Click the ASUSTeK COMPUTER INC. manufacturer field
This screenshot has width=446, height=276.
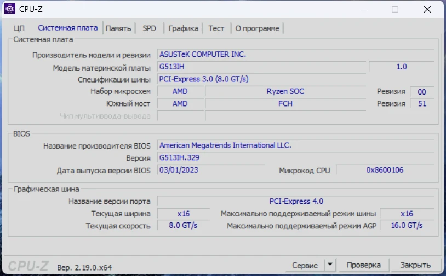[x=295, y=55]
